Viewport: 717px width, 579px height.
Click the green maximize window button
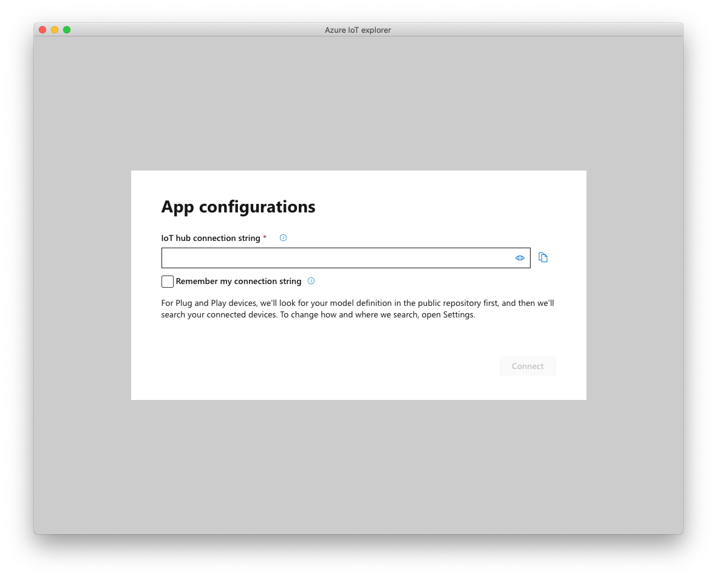point(67,30)
